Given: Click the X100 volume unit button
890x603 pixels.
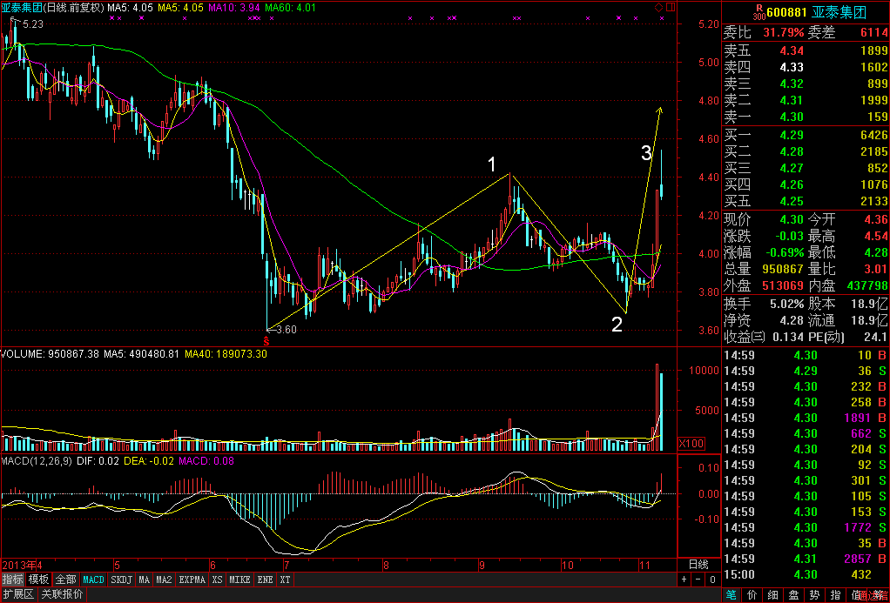Looking at the screenshot, I should click(691, 444).
